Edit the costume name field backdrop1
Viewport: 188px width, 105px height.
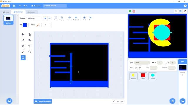pyautogui.click(x=34, y=18)
